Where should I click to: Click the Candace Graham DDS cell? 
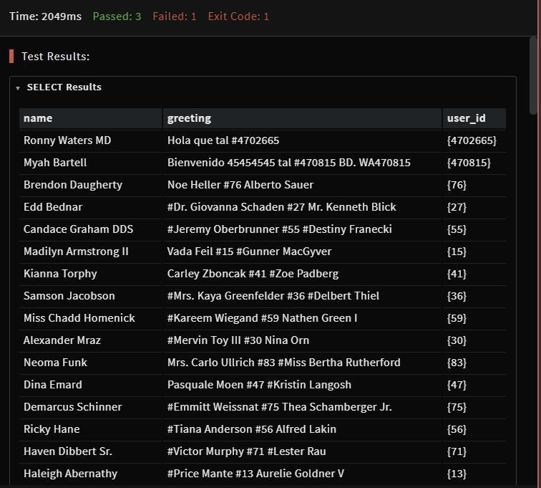[78, 229]
